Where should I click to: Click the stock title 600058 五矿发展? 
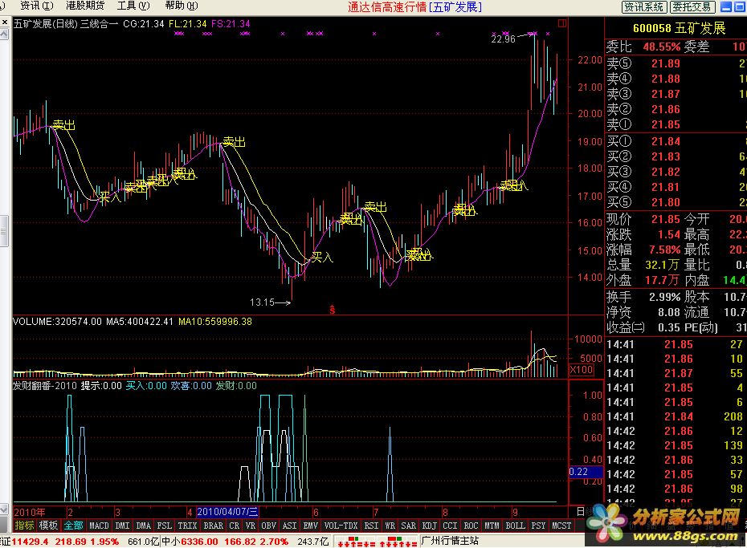tap(680, 29)
